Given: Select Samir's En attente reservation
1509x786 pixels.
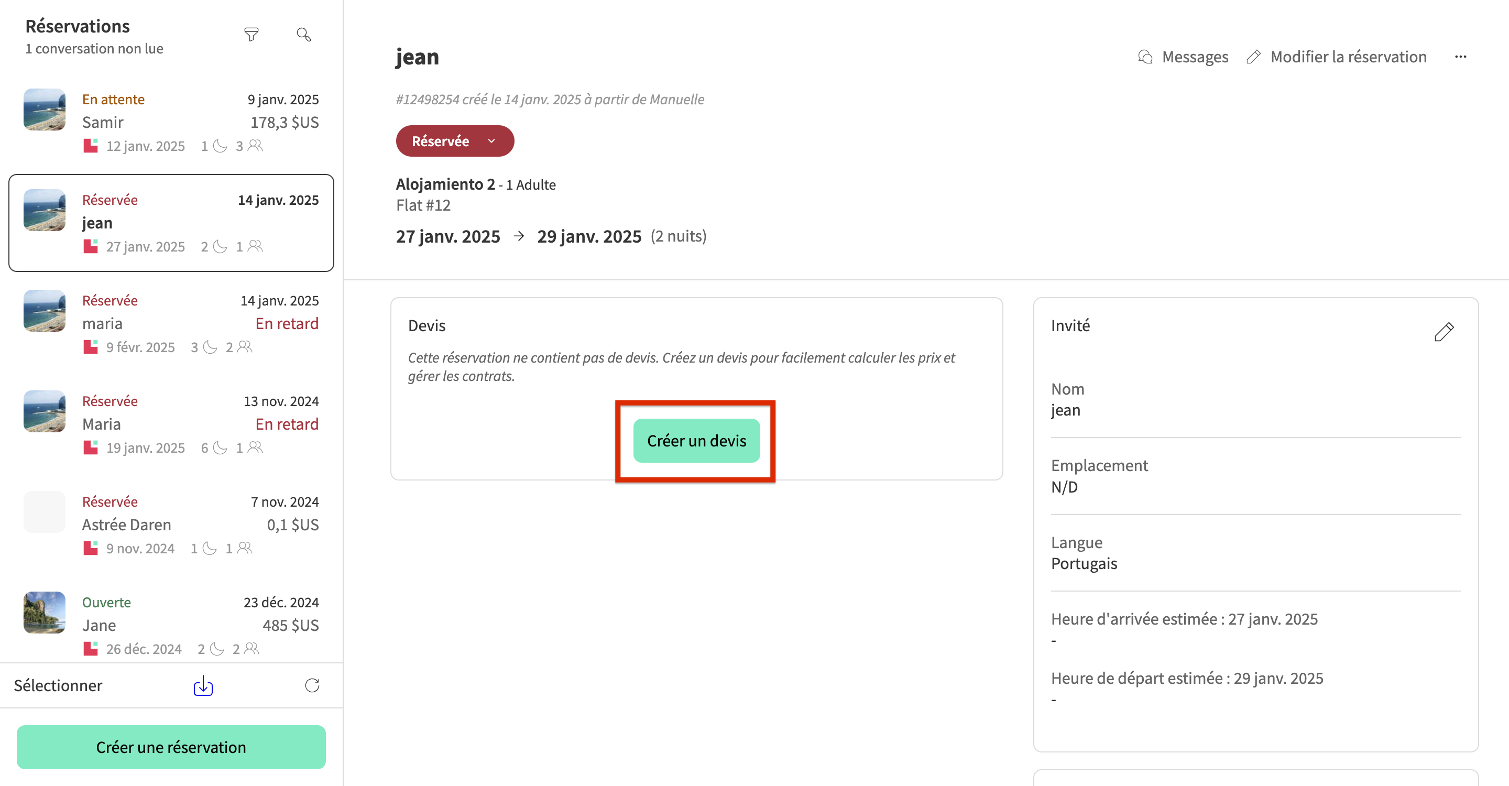Looking at the screenshot, I should pos(171,122).
